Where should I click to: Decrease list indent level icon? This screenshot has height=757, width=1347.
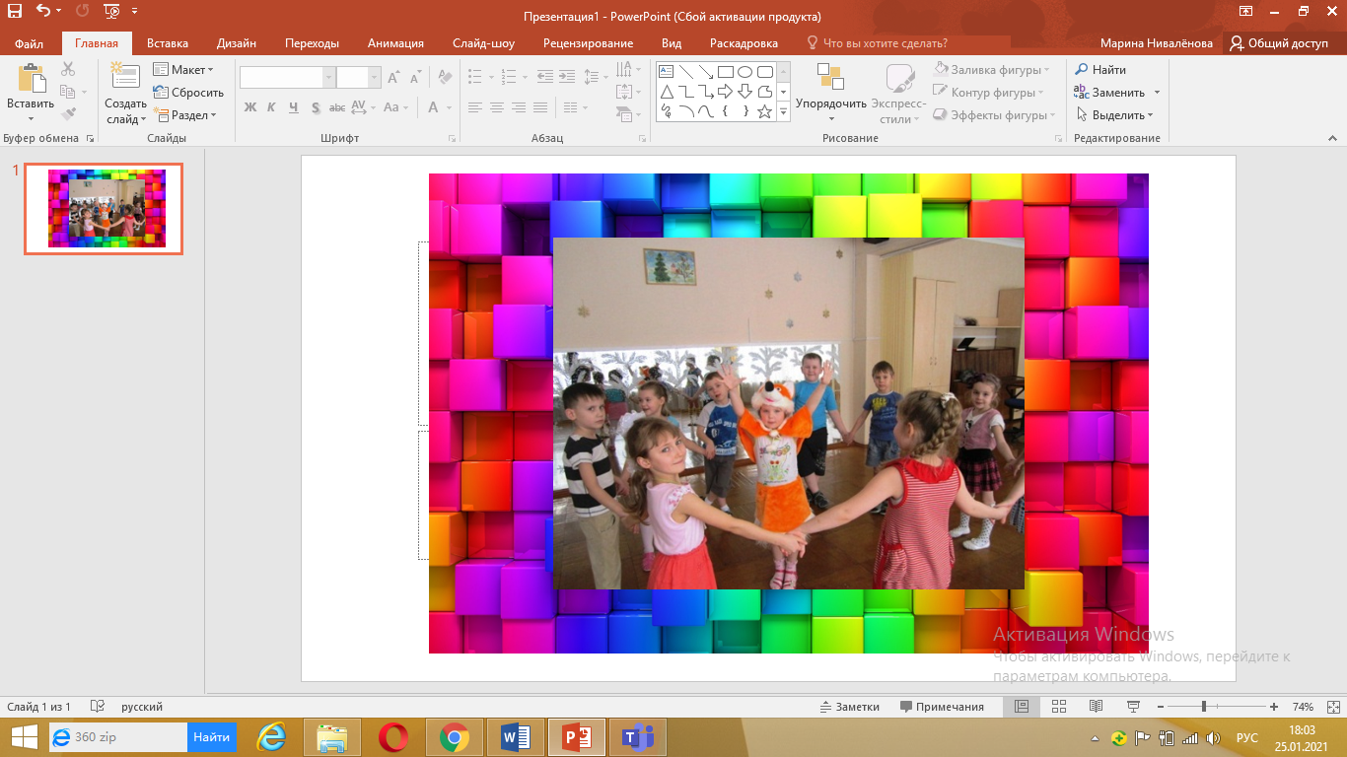coord(543,77)
